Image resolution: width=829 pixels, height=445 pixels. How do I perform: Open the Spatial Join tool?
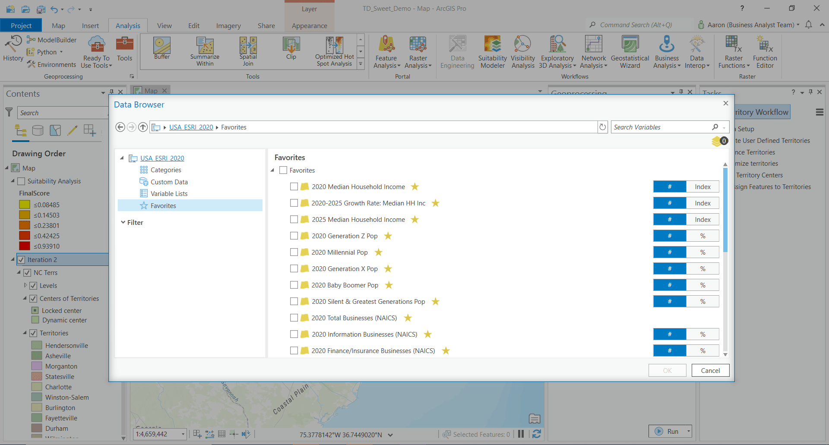[248, 51]
